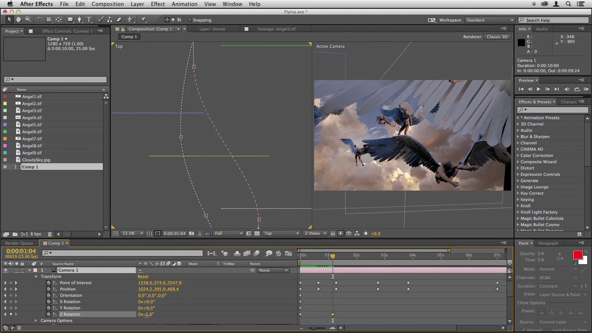Expand the Camera Options group
The width and height of the screenshot is (592, 333).
point(36,321)
